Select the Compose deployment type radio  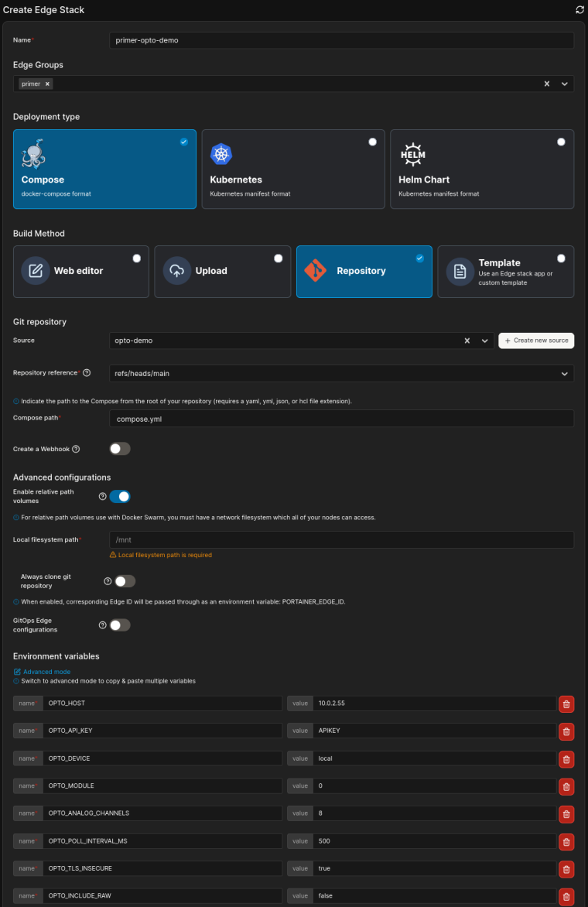[184, 142]
